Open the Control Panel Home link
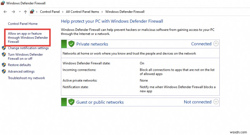The image size is (250, 135). point(22,24)
